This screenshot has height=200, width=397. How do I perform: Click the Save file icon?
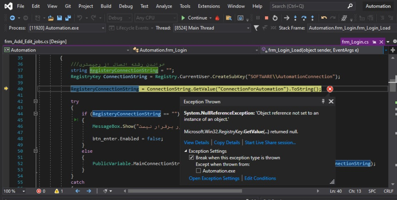pyautogui.click(x=59, y=18)
